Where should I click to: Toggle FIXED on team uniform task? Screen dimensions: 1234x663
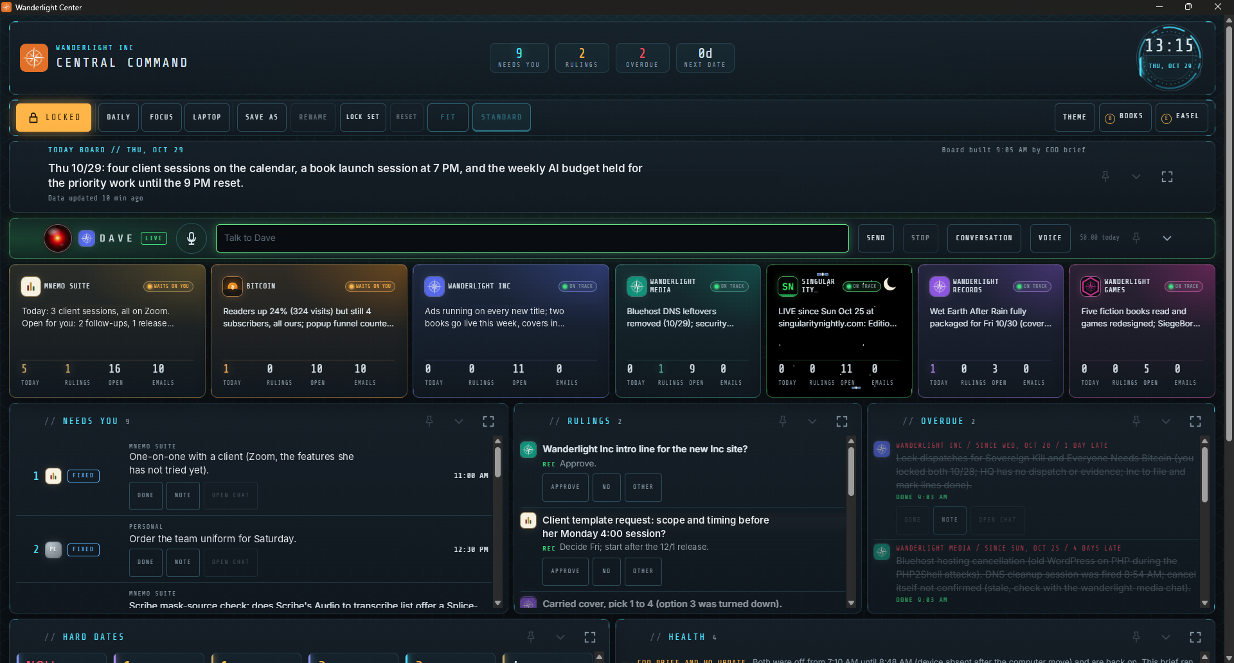(x=83, y=549)
